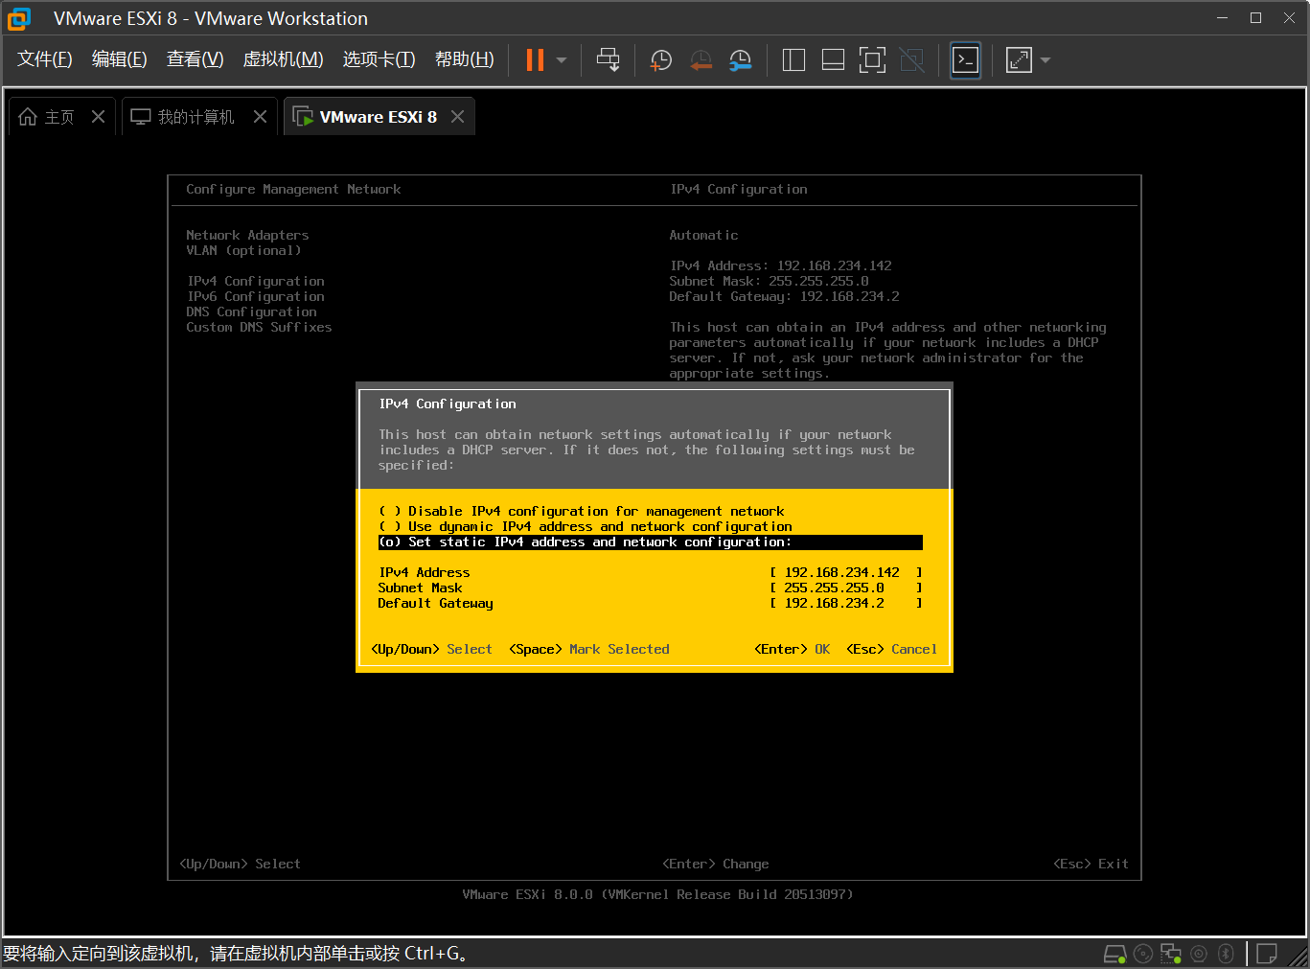
Task: Select Network Adapters in the menu list
Action: coord(247,235)
